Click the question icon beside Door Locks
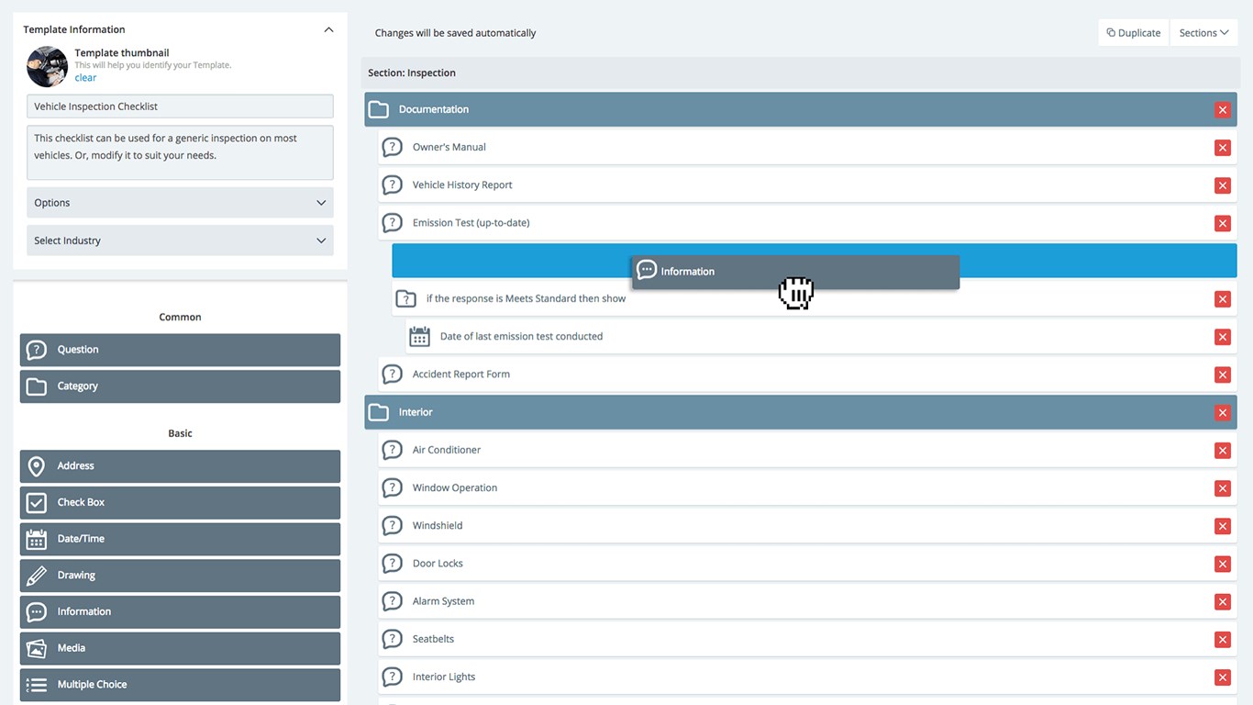This screenshot has width=1253, height=705. click(x=392, y=564)
